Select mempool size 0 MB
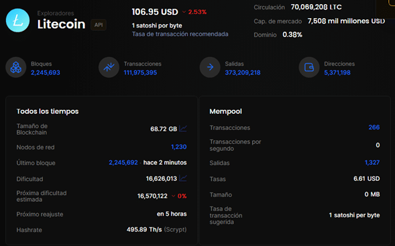The height and width of the screenshot is (246, 395). tap(372, 194)
